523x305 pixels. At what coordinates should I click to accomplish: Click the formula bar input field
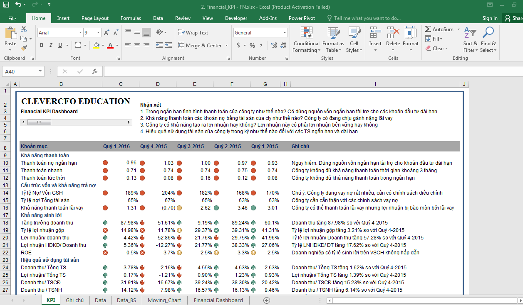(x=312, y=71)
